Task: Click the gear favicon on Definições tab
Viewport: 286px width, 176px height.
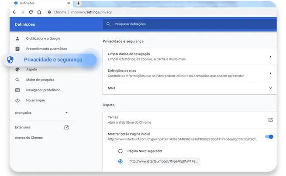Action: point(16,3)
